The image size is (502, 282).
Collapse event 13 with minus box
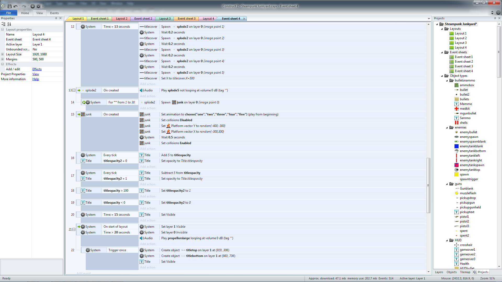point(74,90)
